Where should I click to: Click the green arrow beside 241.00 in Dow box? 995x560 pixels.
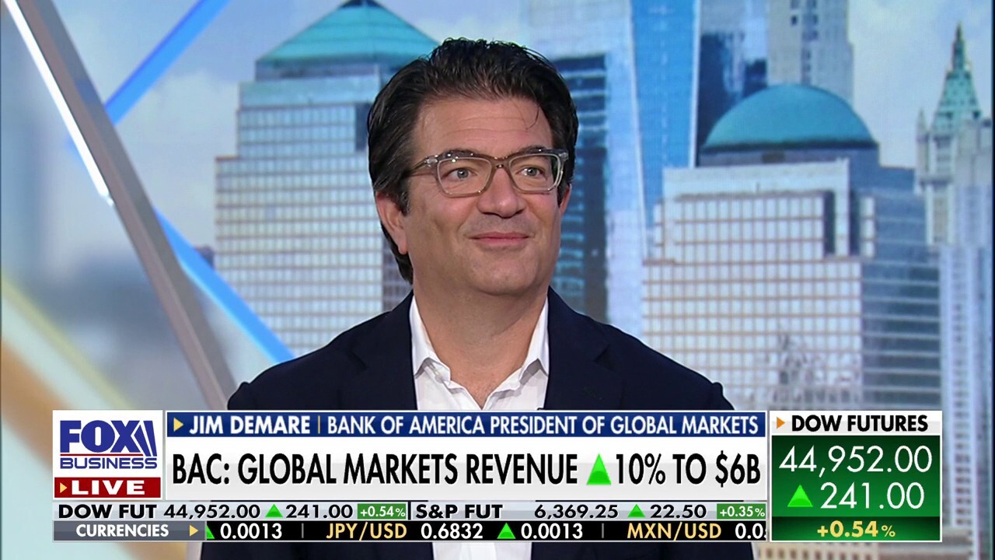click(800, 495)
